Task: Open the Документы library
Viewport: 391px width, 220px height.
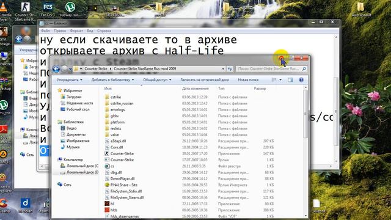Action: coord(73,134)
